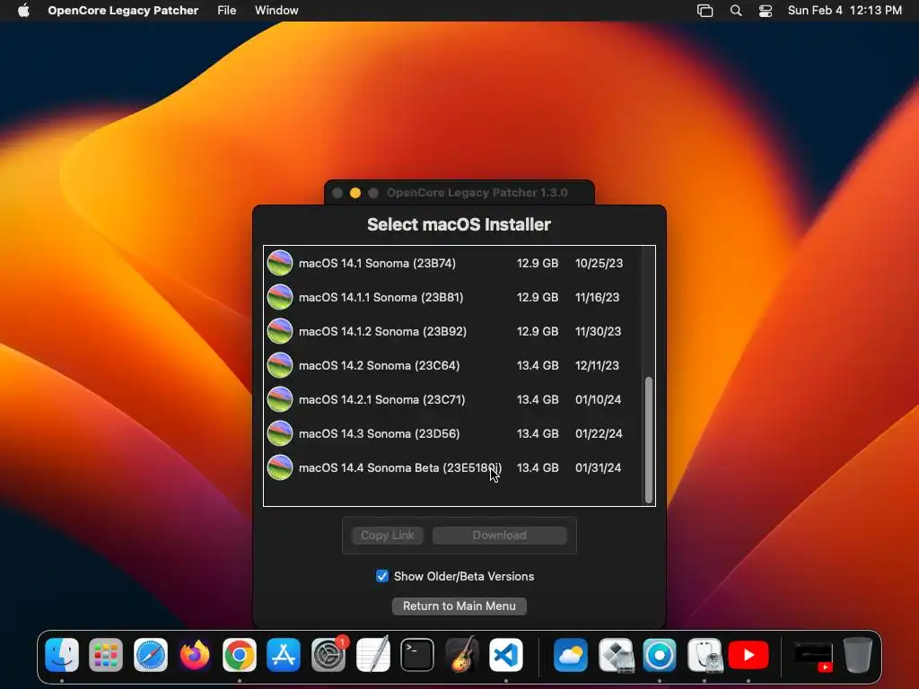Open Boot Camp Assistant in the Dock
This screenshot has width=919, height=689.
tap(616, 654)
